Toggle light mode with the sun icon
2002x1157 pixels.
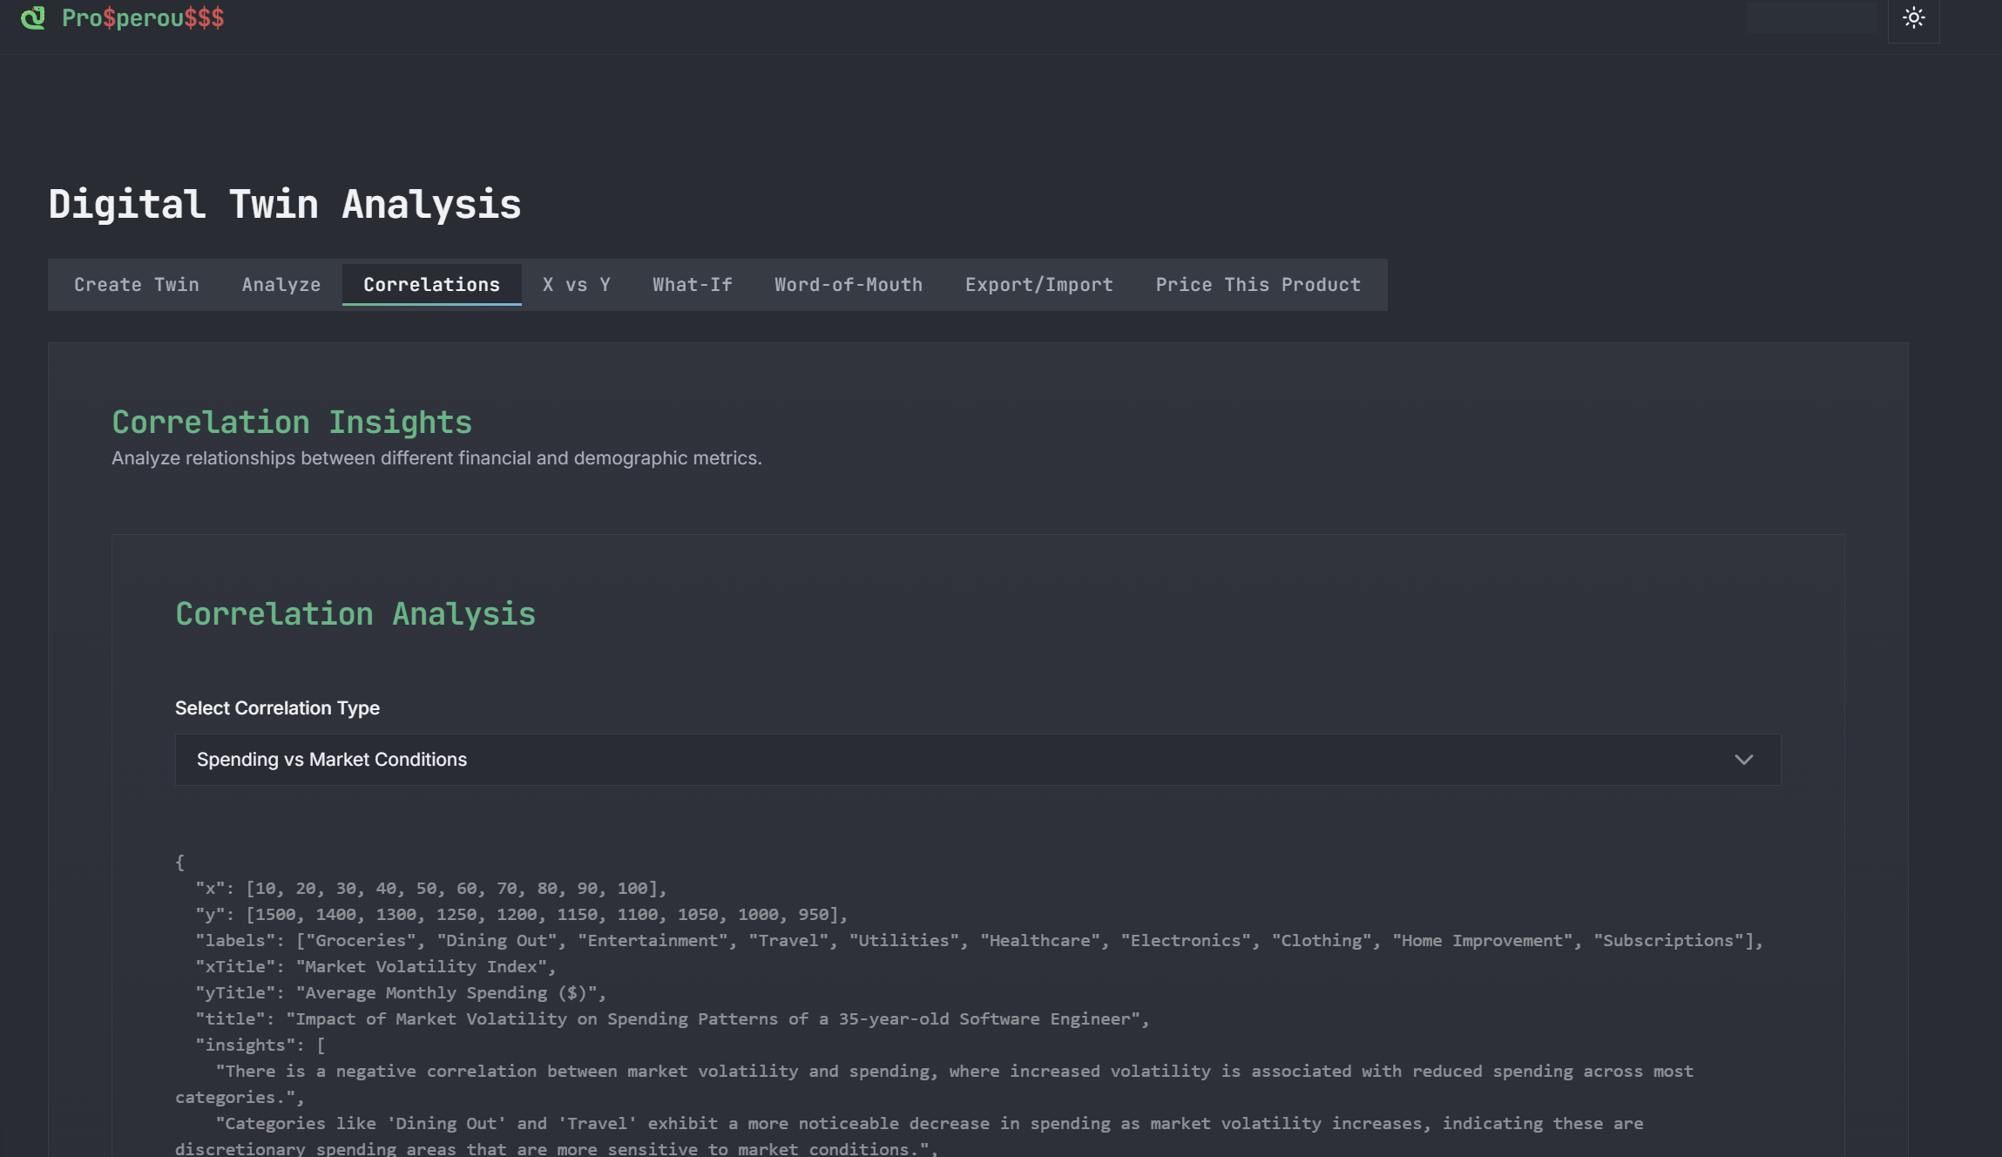pos(1913,18)
